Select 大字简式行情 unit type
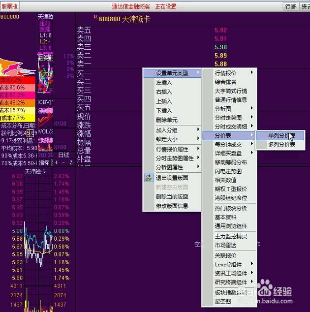Image resolution: width=310 pixels, height=312 pixels. (x=230, y=91)
